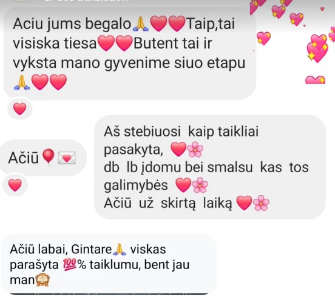Click the text 'taiklumu, bent jau'
Viewport: 335px width, 300px height.
[x=140, y=265]
